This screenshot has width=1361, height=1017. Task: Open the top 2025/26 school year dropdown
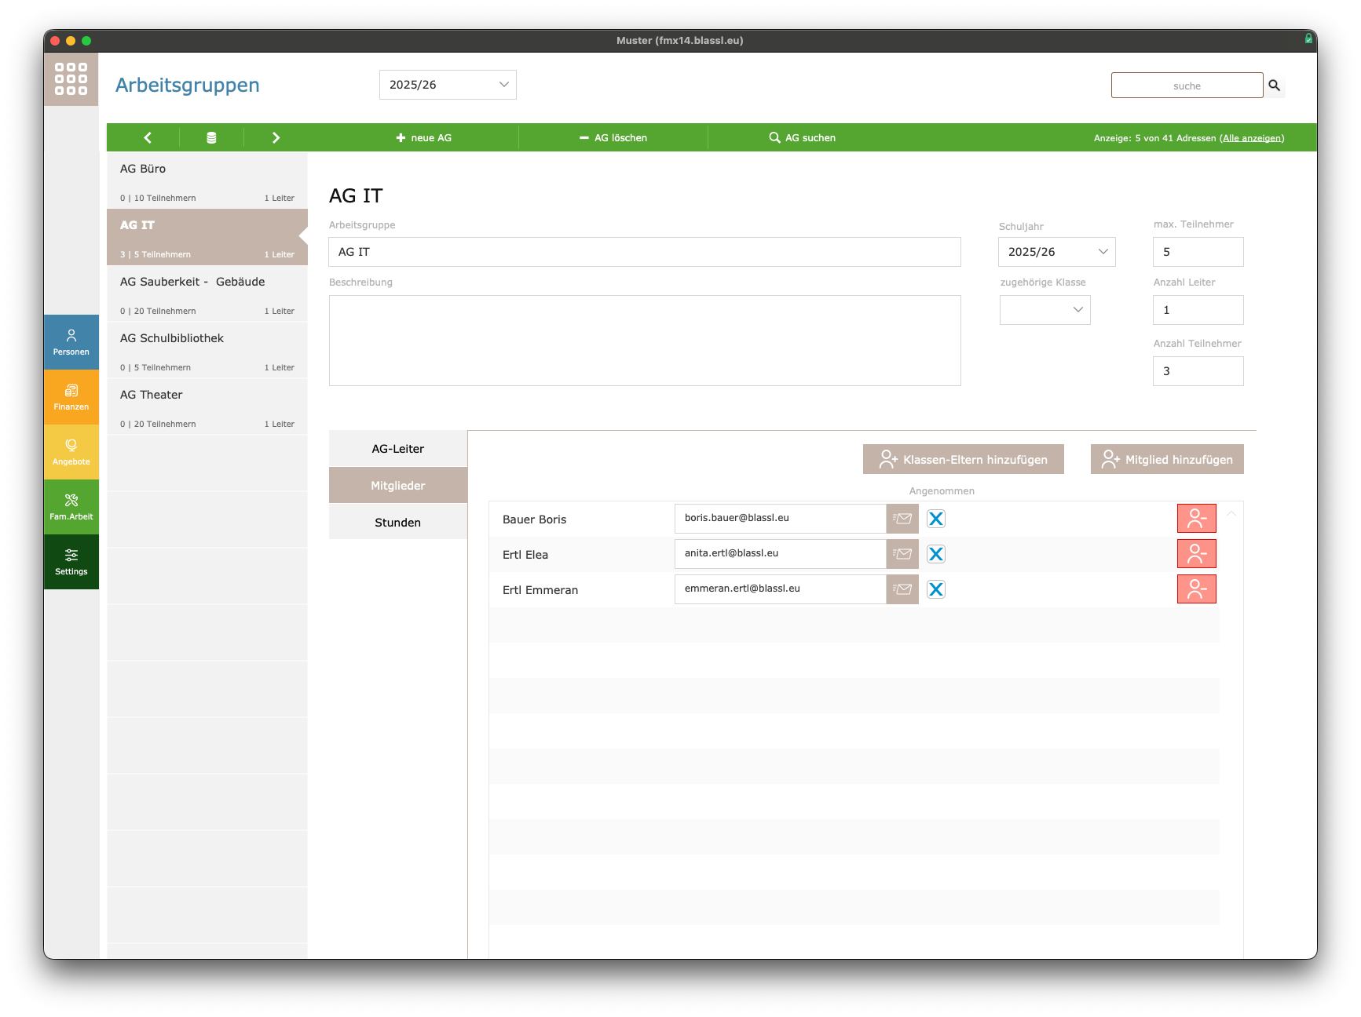click(448, 85)
